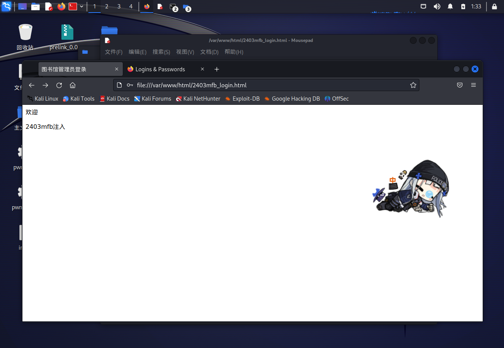Open the Kali Tools bookmark
The width and height of the screenshot is (504, 348).
79,99
